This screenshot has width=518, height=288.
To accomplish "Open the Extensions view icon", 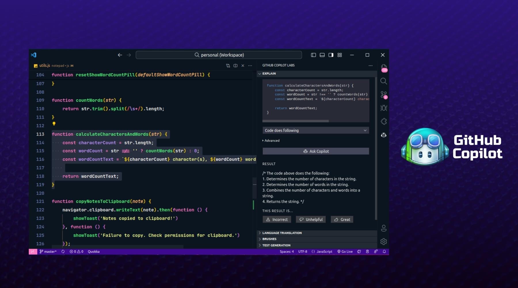I will (384, 122).
